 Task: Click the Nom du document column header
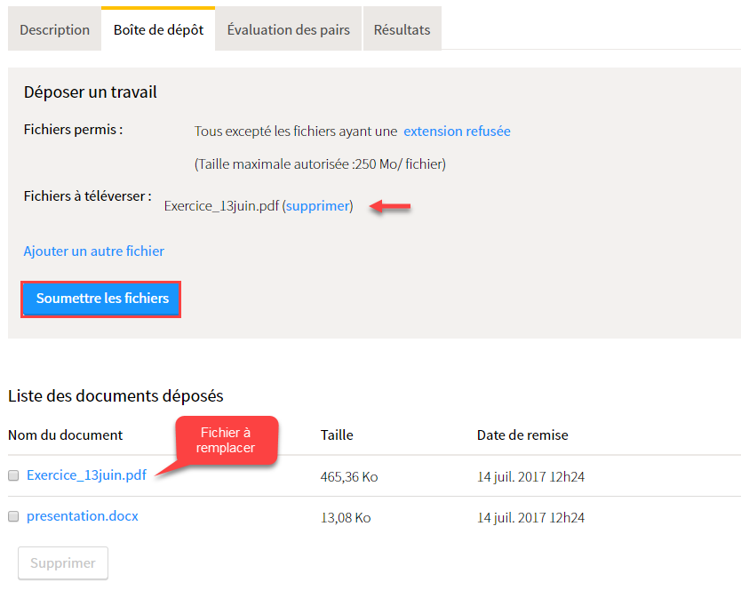(x=66, y=435)
